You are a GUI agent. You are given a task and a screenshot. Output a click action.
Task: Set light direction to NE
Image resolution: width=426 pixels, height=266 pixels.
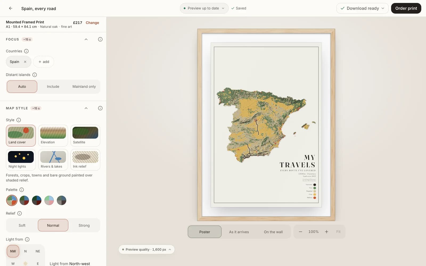tap(38, 251)
